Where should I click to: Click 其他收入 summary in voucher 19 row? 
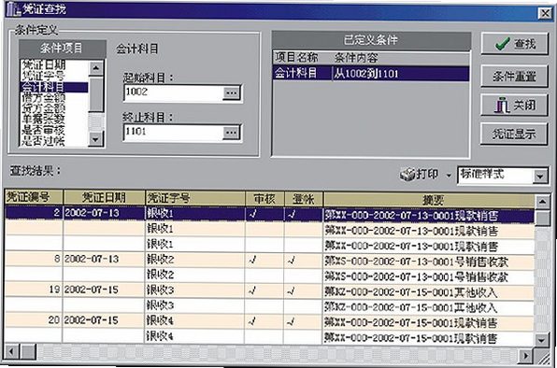476,292
